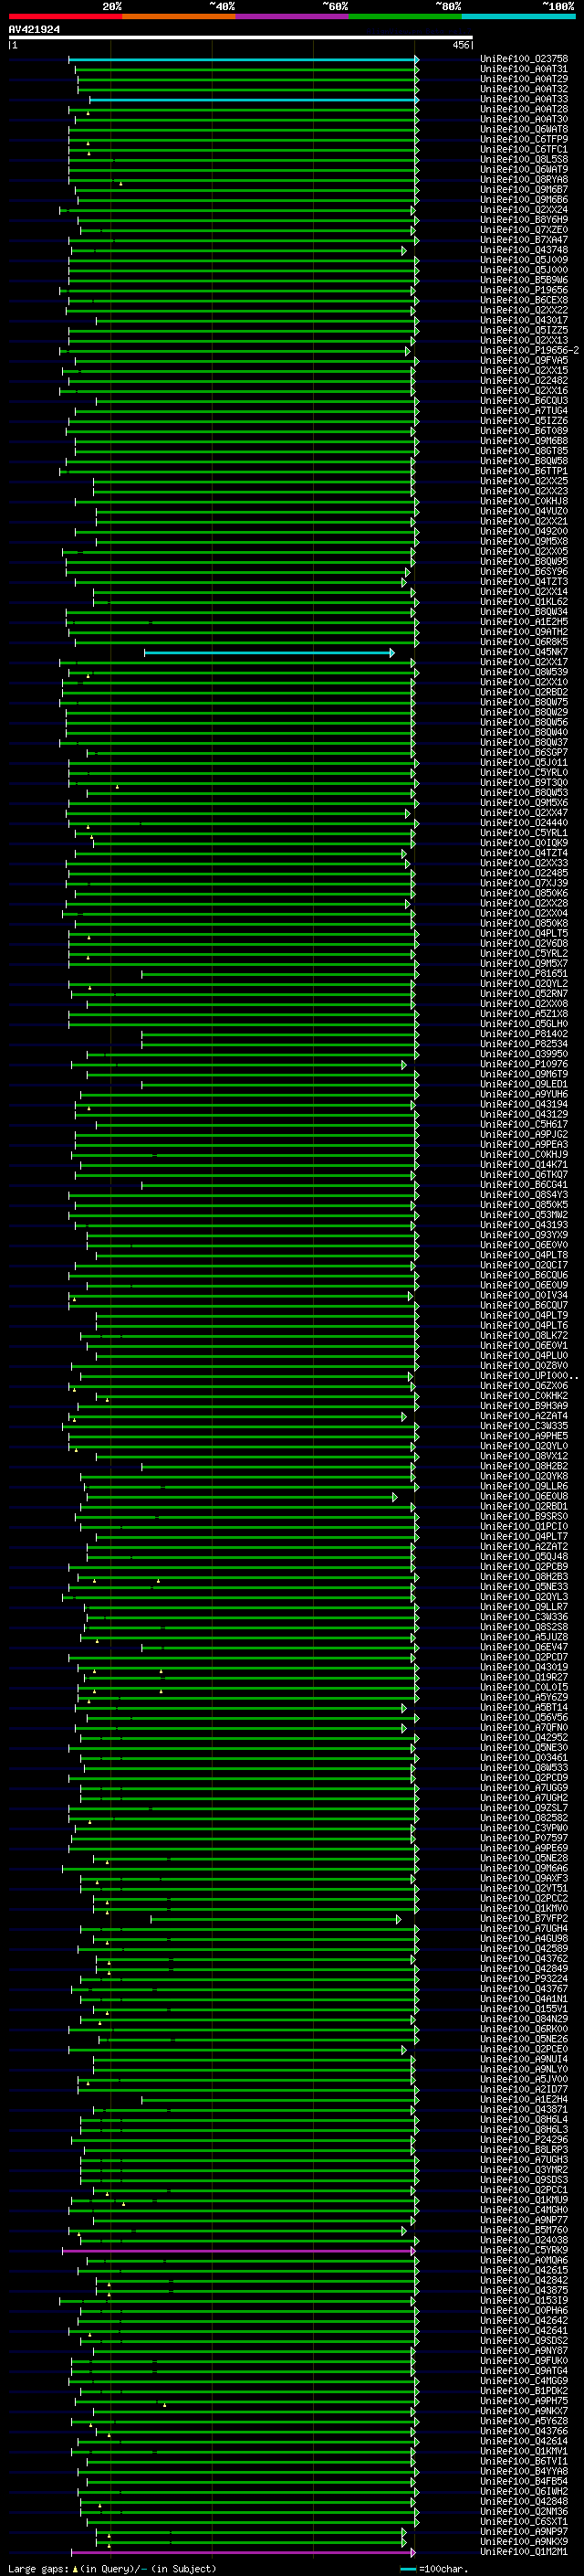Open hit UniRef100_Q2XX24

click(x=524, y=210)
